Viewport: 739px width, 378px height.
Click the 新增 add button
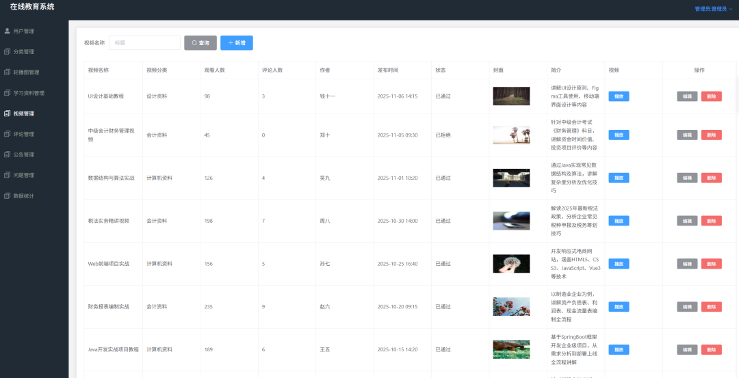pos(237,43)
